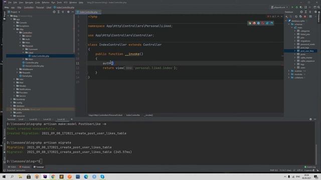Click the locate-file target icon in Project panel

point(54,12)
